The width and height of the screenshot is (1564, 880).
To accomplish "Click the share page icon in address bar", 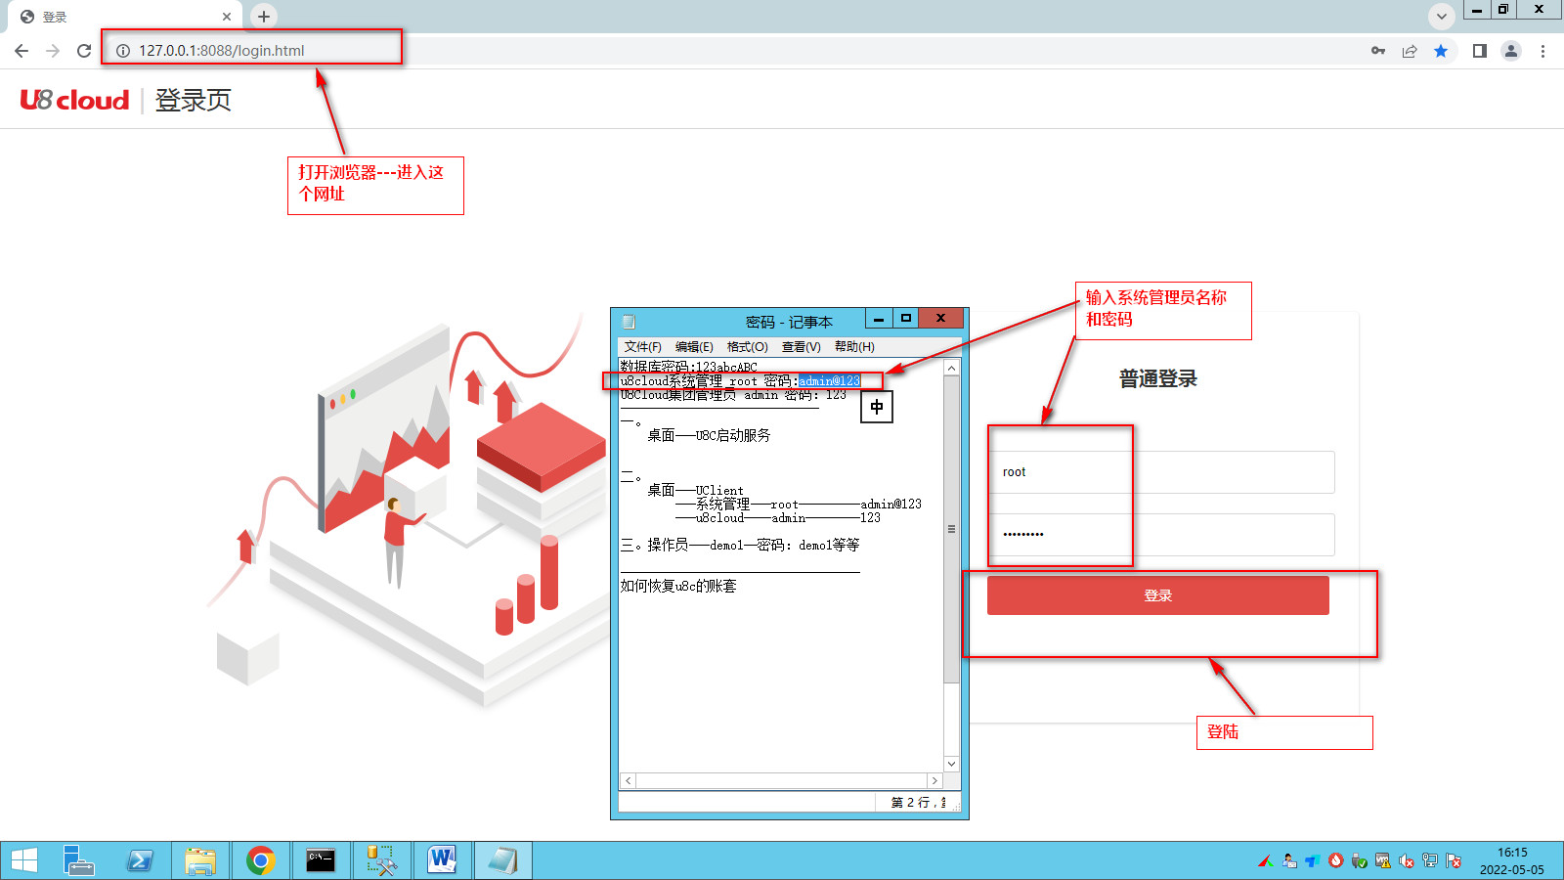I will 1410,51.
